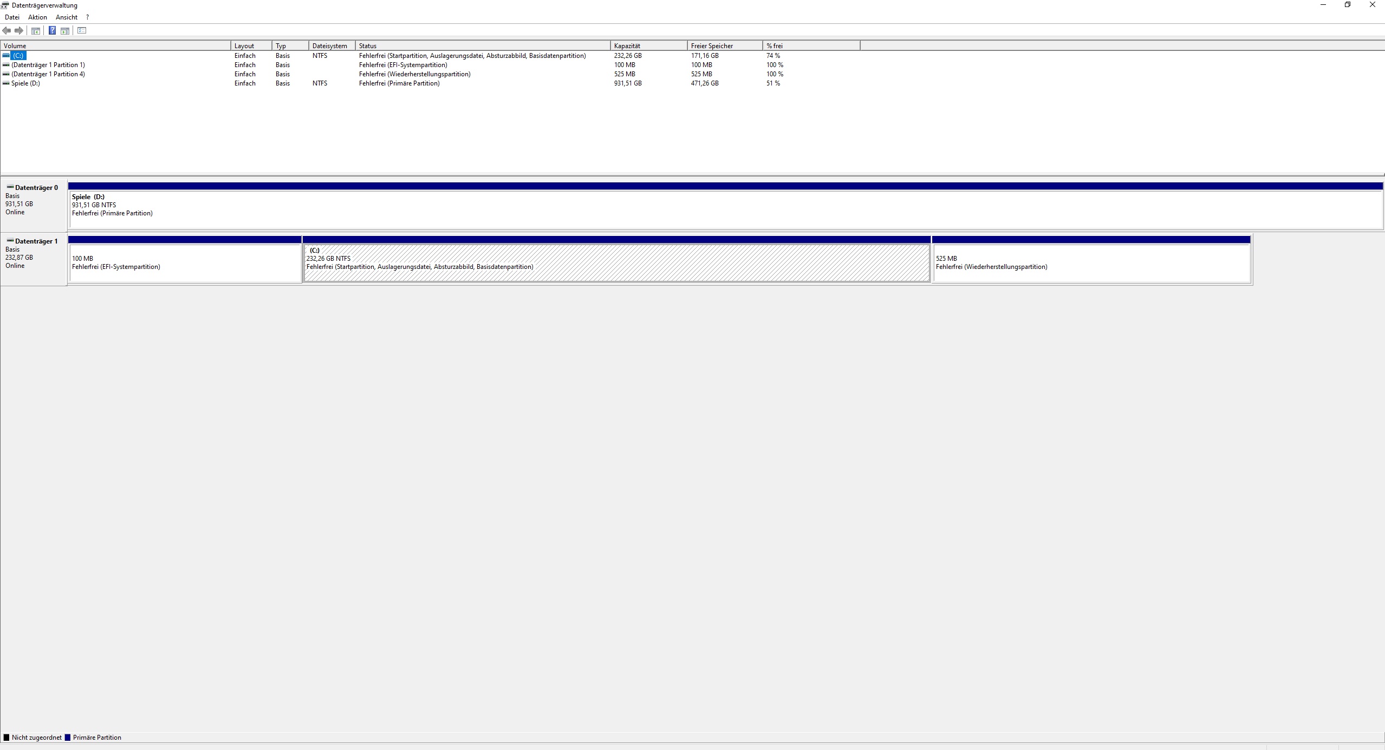Click the Datenträgerverwaltung title bar icon
The height and width of the screenshot is (750, 1385).
pyautogui.click(x=5, y=5)
